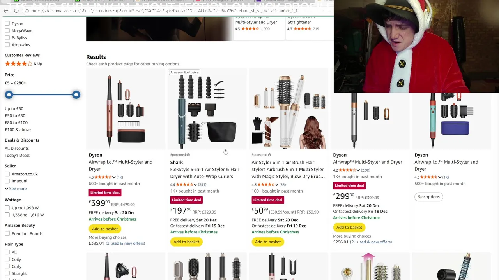Tick hair type All checkbox
Image resolution: width=499 pixels, height=280 pixels.
pyautogui.click(x=7, y=252)
